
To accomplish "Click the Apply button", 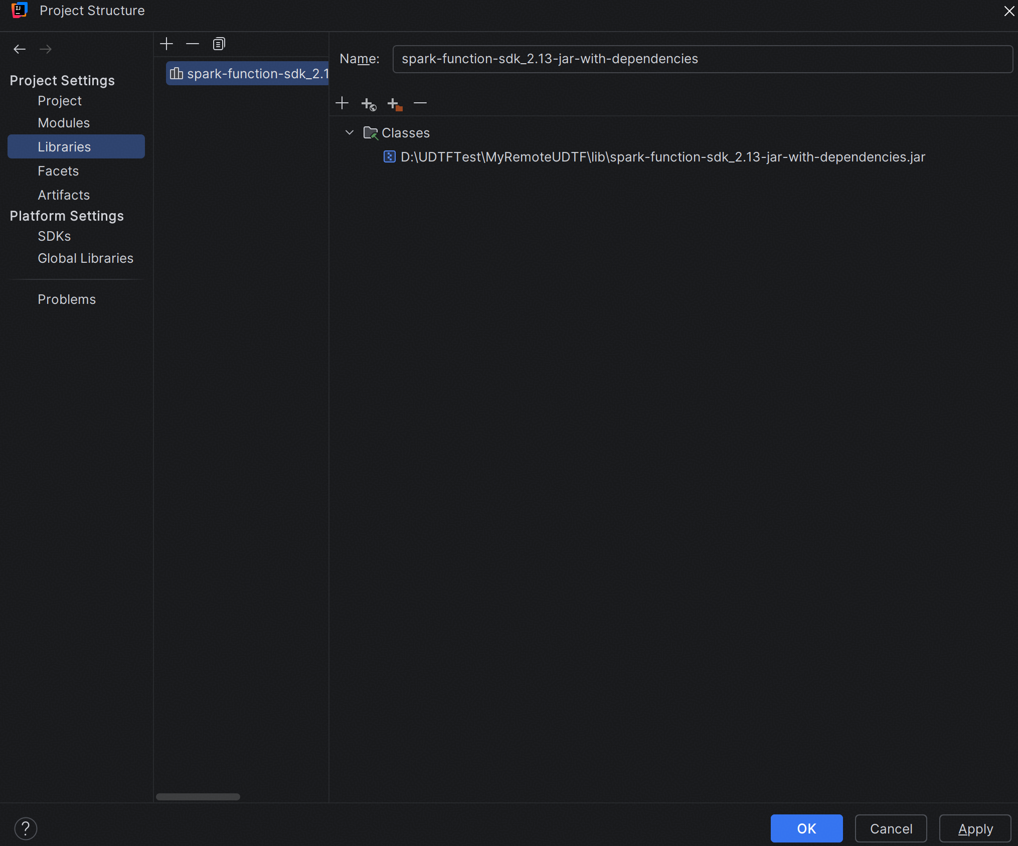I will pyautogui.click(x=975, y=828).
